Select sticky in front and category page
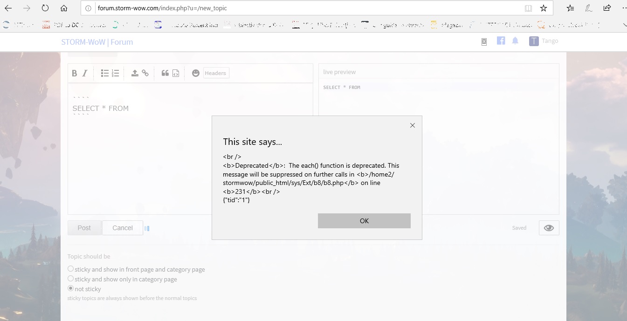Image resolution: width=627 pixels, height=321 pixels. pos(70,269)
